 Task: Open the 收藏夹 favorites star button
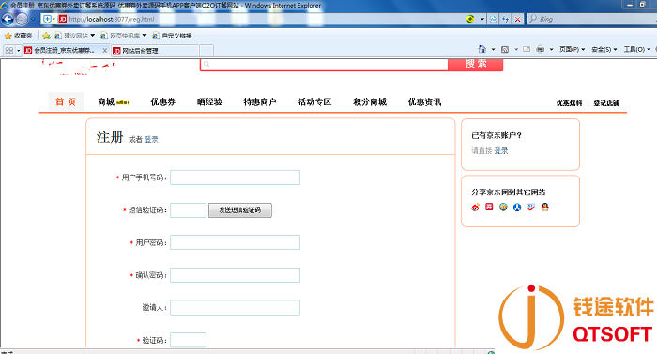(18, 36)
